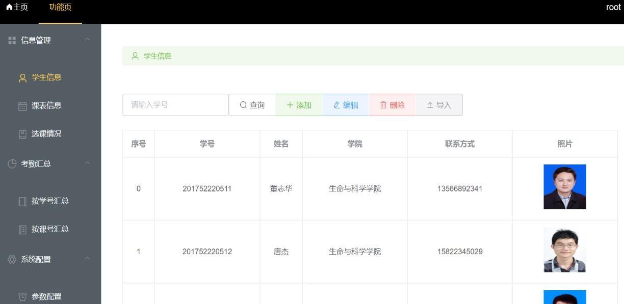Open 董志华's photo thumbnail
This screenshot has height=304, width=624.
(565, 187)
